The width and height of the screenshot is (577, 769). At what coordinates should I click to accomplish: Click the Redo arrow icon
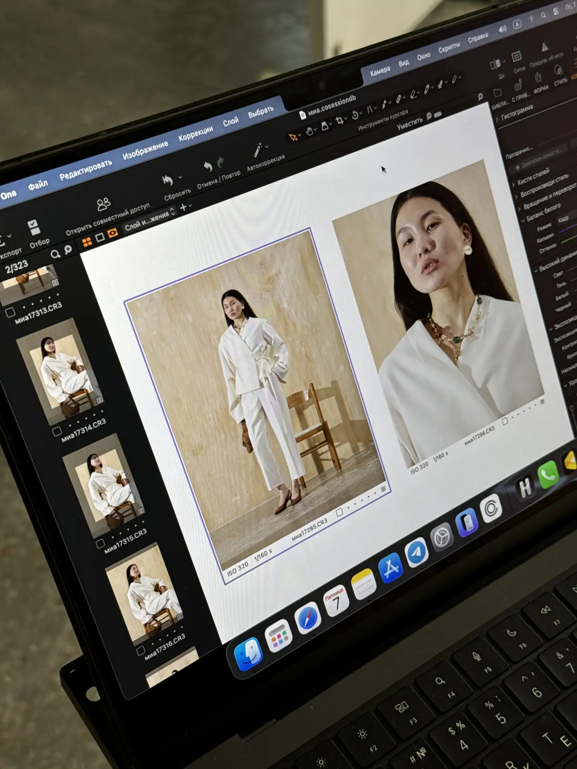click(x=220, y=162)
